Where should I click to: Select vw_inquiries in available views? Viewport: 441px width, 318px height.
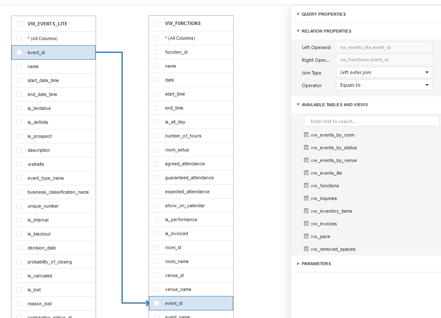pos(323,198)
